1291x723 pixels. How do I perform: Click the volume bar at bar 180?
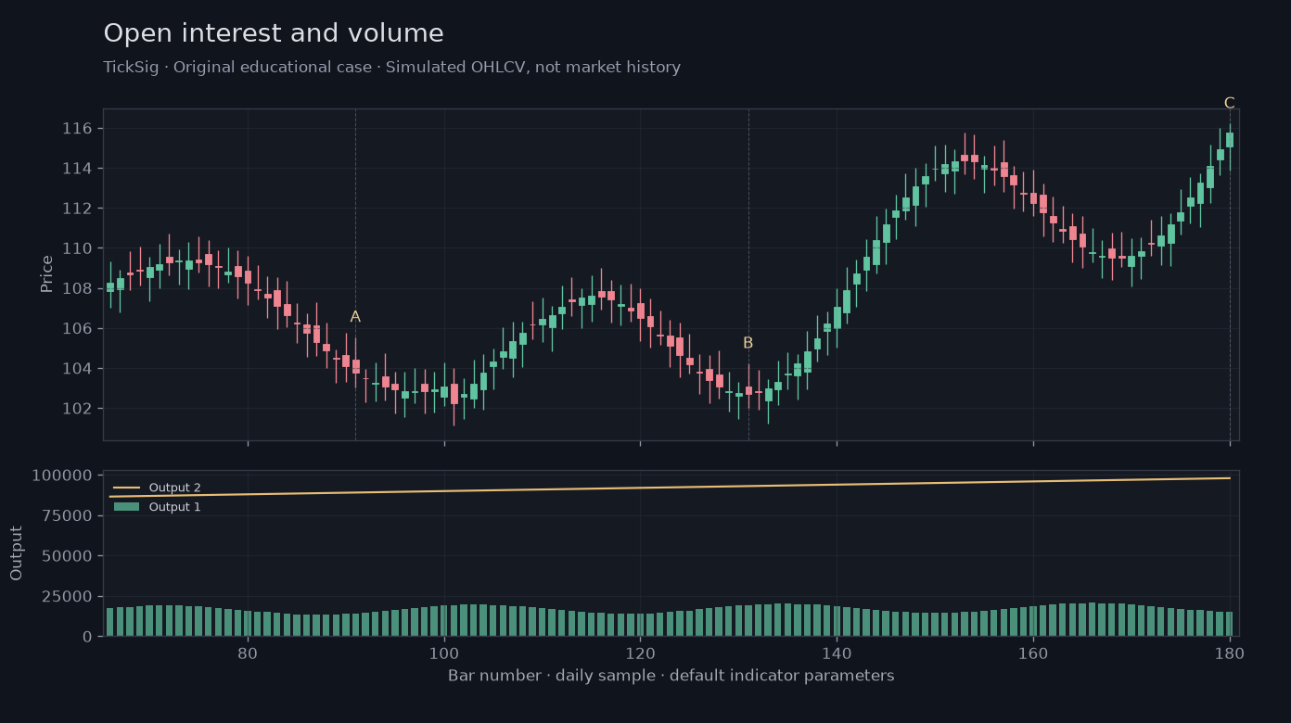click(1230, 624)
